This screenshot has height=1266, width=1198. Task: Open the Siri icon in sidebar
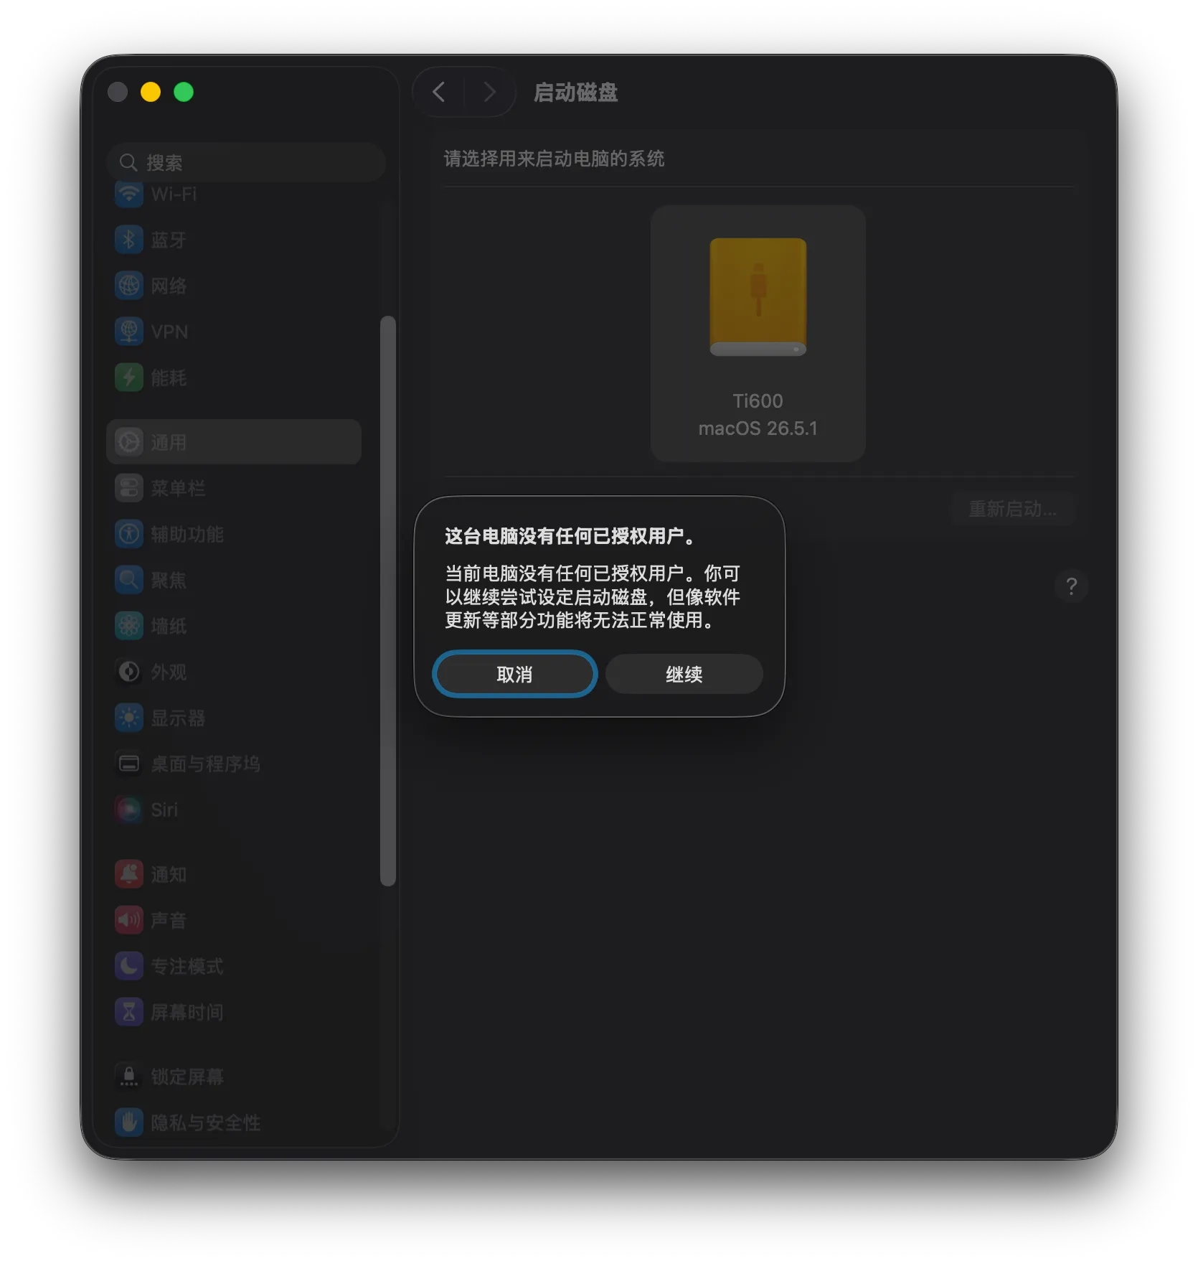tap(129, 810)
